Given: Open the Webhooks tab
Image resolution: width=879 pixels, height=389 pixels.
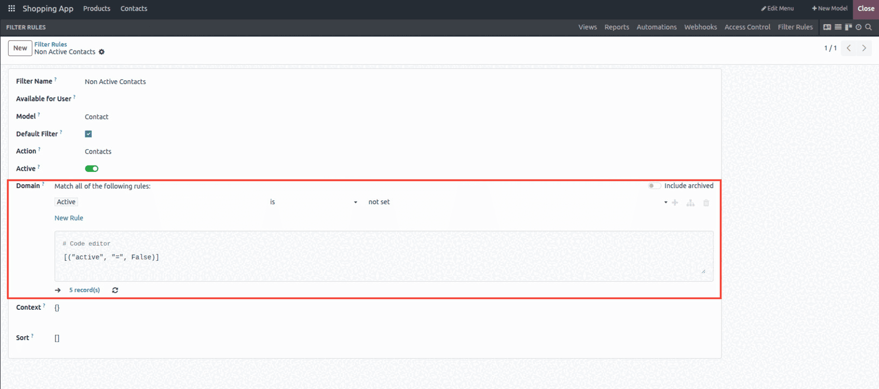Looking at the screenshot, I should click(701, 27).
